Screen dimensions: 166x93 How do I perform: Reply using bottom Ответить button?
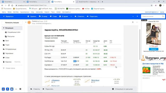pos(35,89)
